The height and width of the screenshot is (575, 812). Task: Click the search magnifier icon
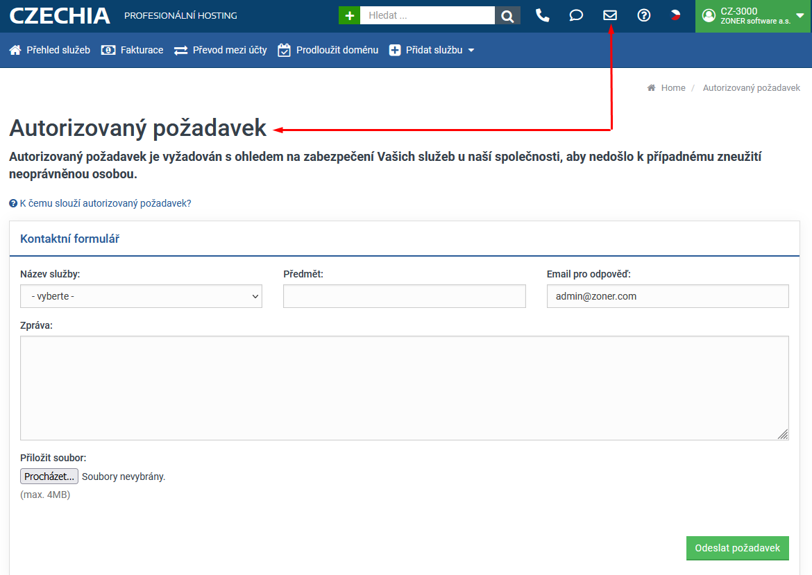[x=507, y=15]
